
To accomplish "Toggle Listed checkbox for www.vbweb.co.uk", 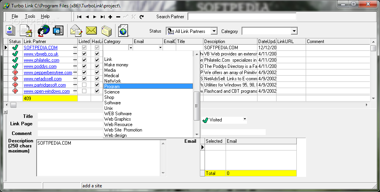I will click(84, 54).
